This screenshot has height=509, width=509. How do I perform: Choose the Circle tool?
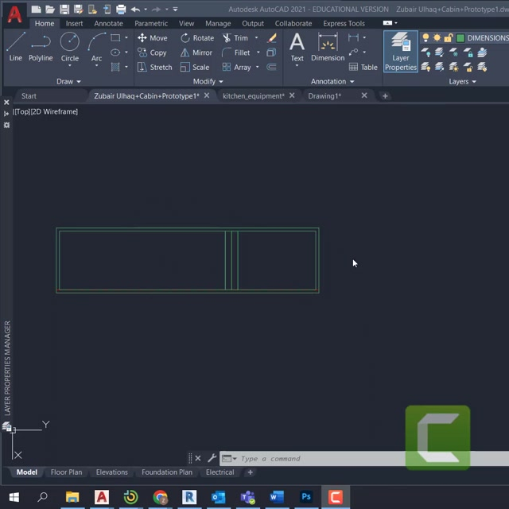click(70, 46)
